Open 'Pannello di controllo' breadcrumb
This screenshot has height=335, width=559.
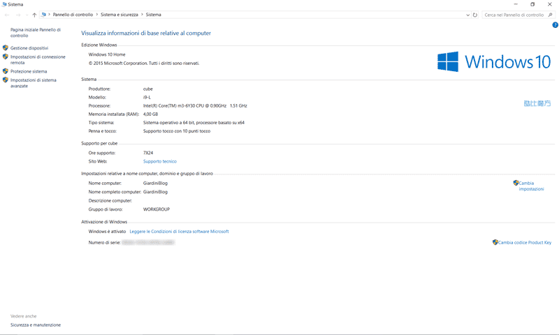(73, 15)
